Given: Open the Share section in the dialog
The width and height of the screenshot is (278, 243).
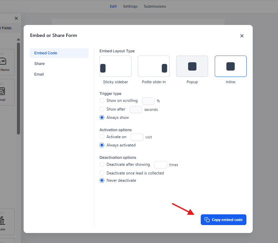Looking at the screenshot, I should [x=39, y=64].
